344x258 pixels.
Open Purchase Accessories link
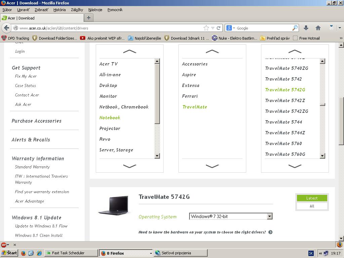[36, 121]
